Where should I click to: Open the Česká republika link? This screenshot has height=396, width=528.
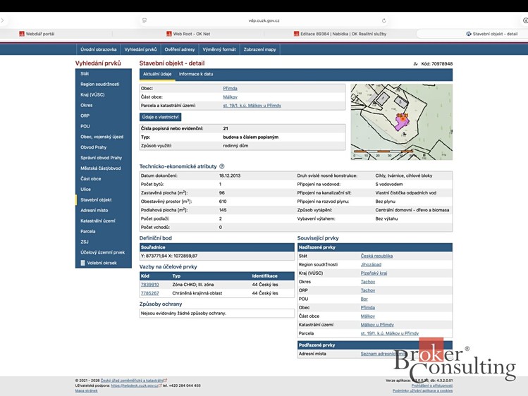pyautogui.click(x=376, y=256)
